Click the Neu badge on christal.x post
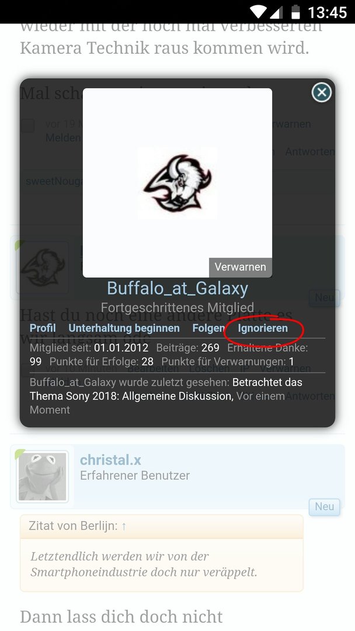The width and height of the screenshot is (355, 631). point(324,507)
